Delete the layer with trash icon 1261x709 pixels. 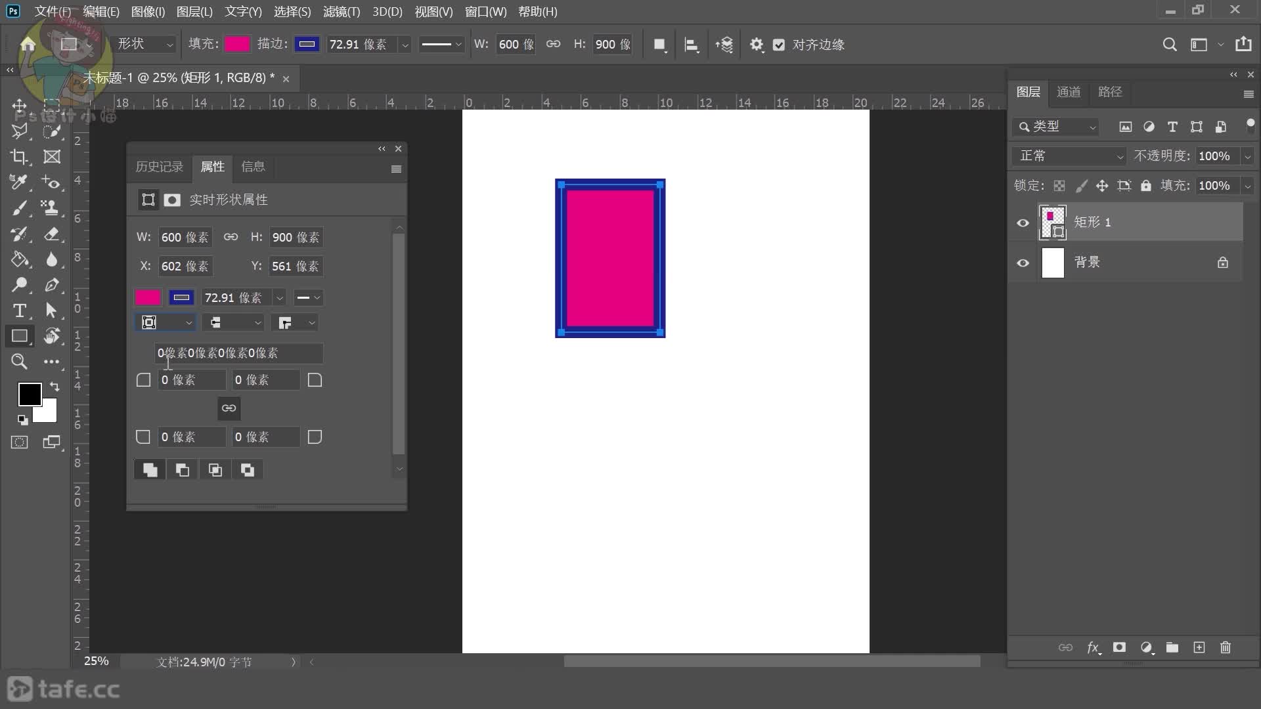point(1226,648)
